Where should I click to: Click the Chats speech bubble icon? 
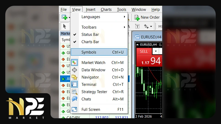coord(74,99)
